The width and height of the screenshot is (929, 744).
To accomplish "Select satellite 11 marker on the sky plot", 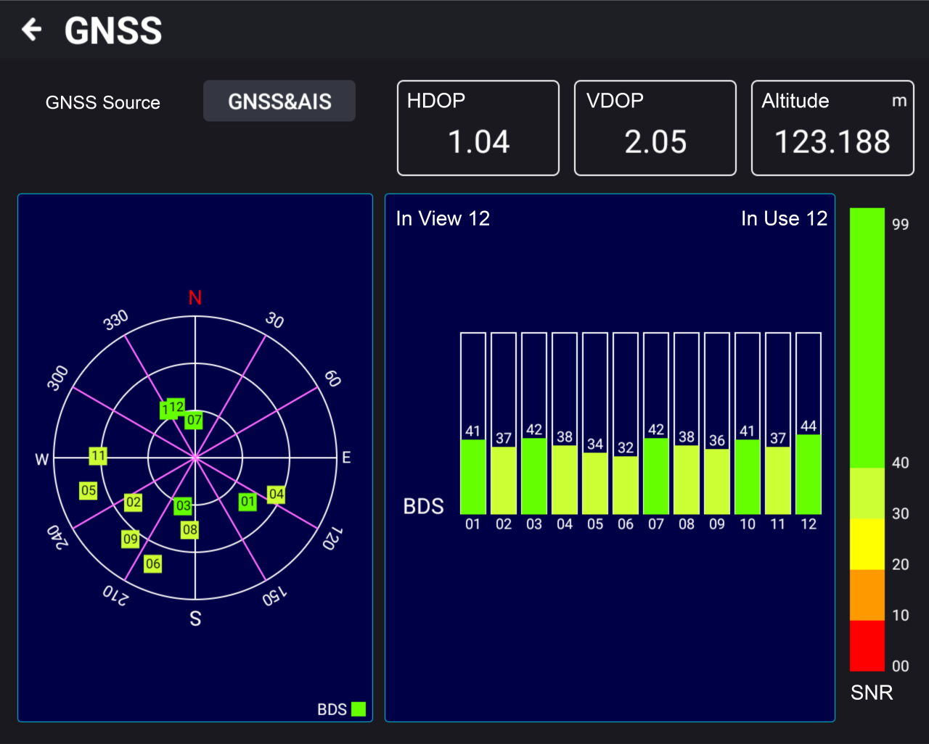I will (x=98, y=456).
